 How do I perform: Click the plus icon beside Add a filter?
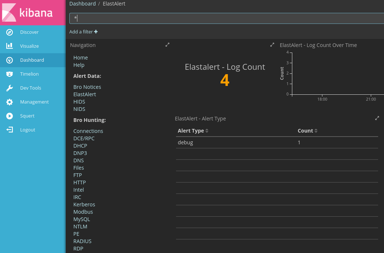(96, 32)
